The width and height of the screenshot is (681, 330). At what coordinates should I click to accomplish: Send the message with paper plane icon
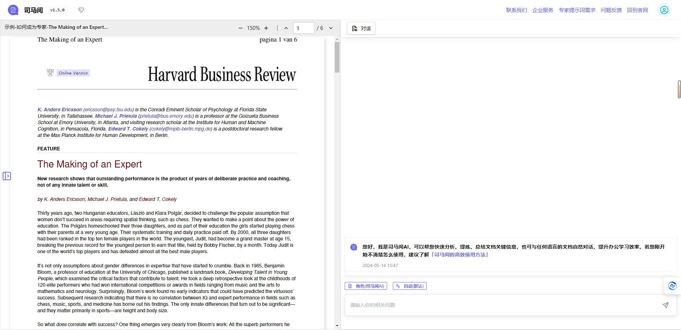(665, 305)
